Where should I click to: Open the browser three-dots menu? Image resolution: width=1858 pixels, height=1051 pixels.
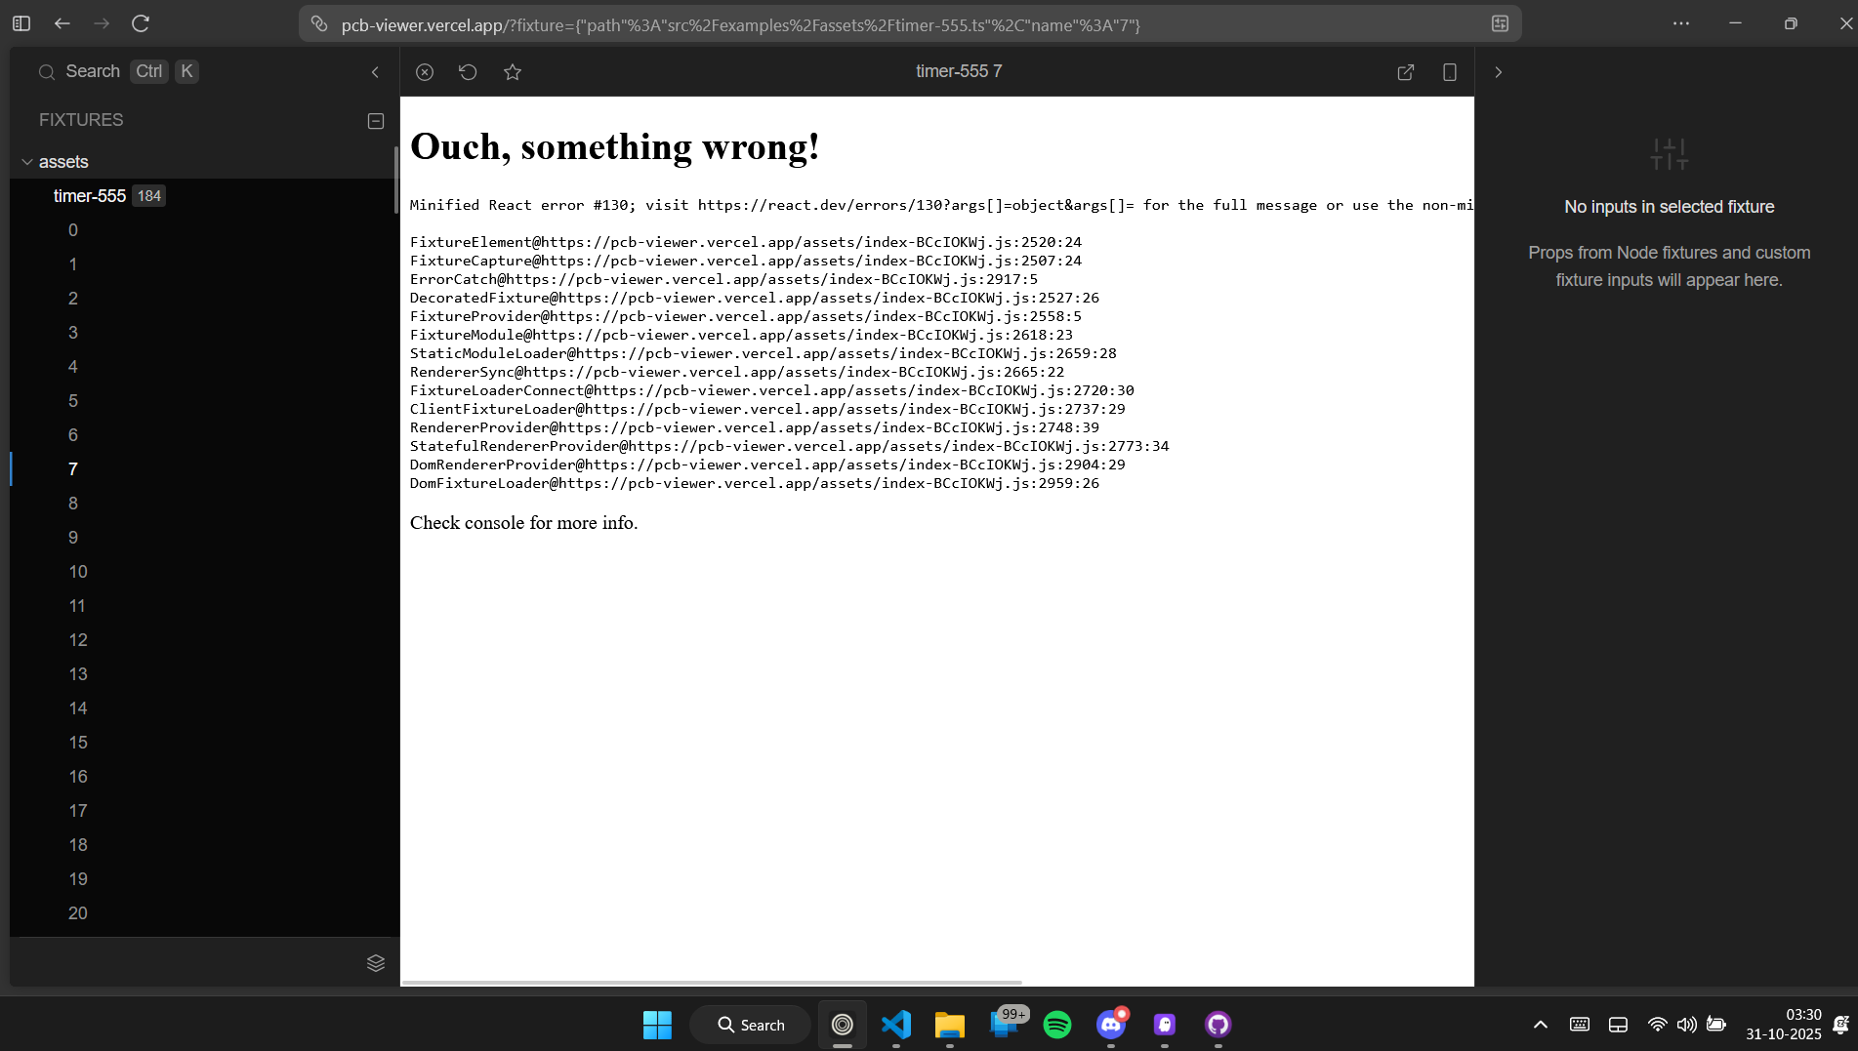pyautogui.click(x=1681, y=23)
